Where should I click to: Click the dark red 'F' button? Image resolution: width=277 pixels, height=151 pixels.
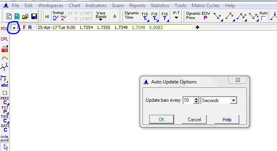tap(24, 27)
